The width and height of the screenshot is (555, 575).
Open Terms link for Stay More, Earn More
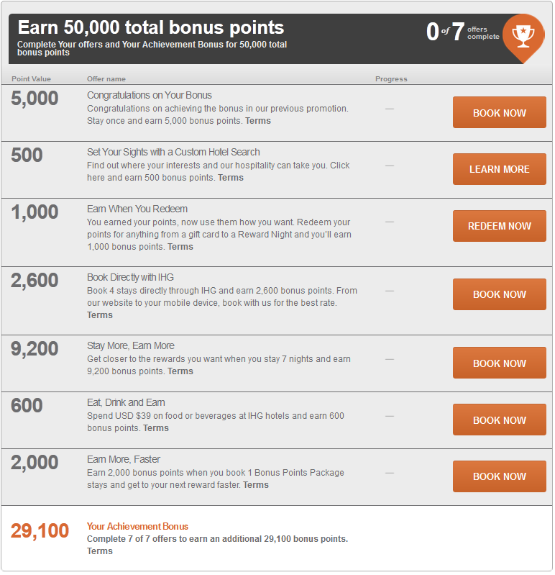180,371
